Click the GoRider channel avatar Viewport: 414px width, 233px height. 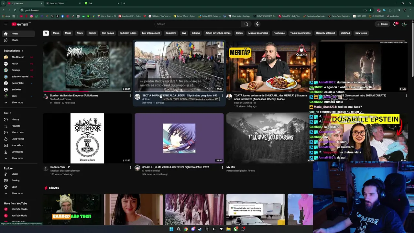[x=137, y=97]
